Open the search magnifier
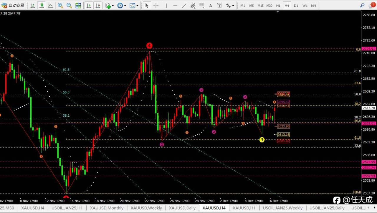 362,5
